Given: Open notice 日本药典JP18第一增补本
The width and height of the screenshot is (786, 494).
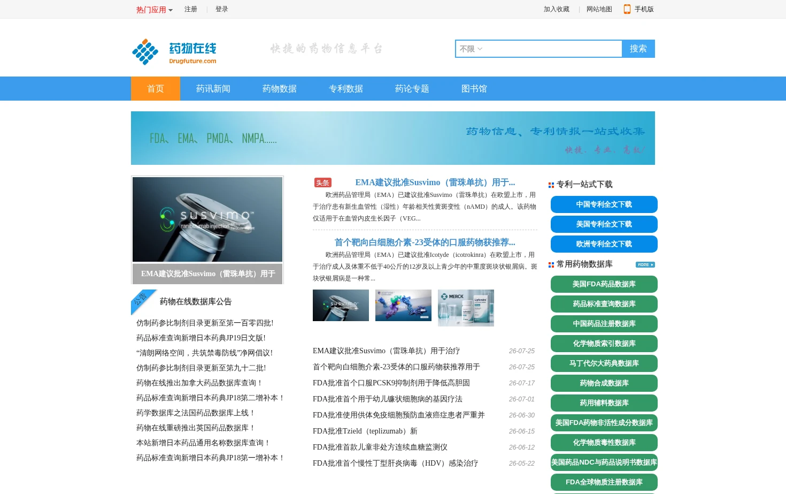Looking at the screenshot, I should [x=211, y=458].
